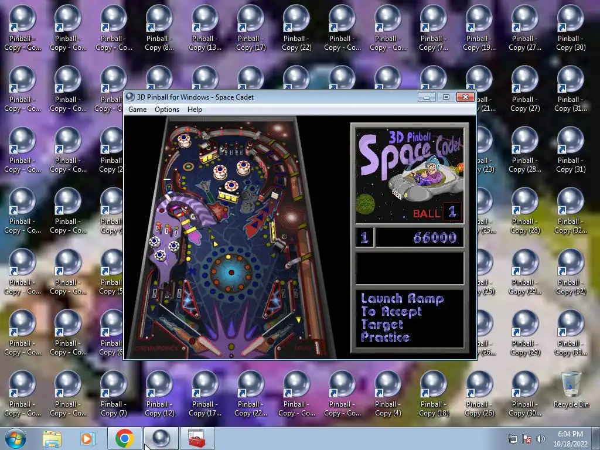600x450 pixels.
Task: Select the Pinball - Copy (26) desktop shortcut
Action: 479,393
